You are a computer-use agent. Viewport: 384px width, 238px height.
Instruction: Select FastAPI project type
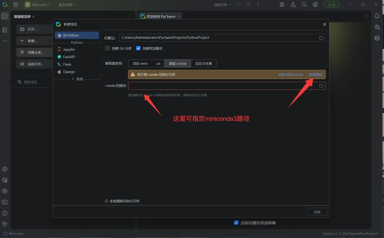77,57
